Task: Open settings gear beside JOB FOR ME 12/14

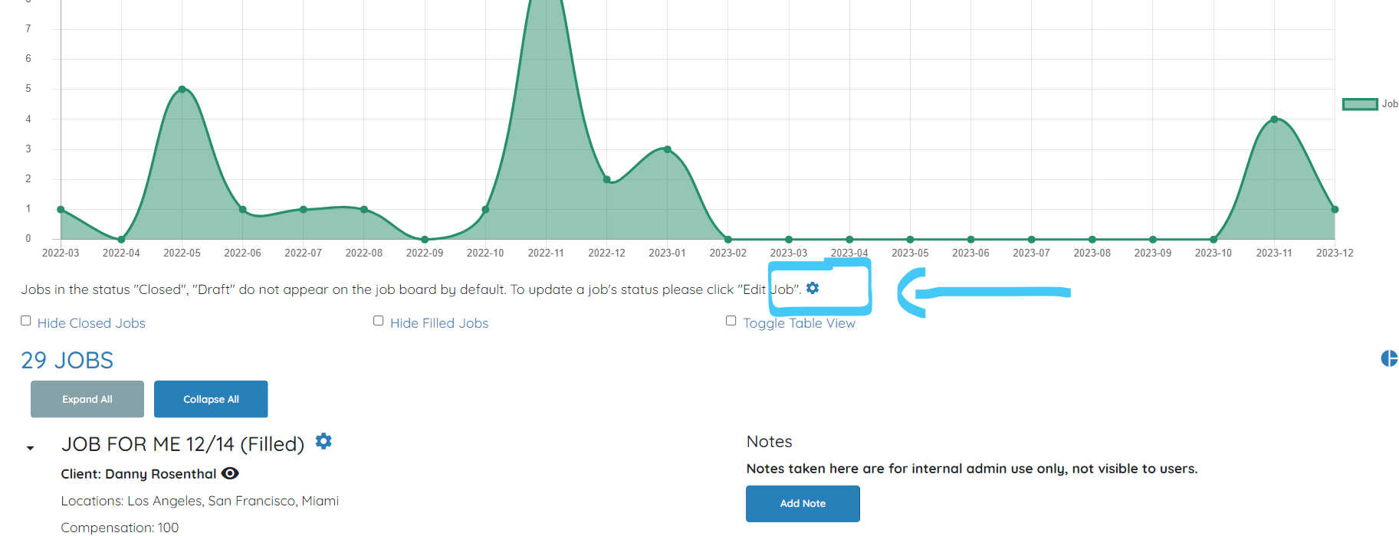Action: [x=323, y=441]
